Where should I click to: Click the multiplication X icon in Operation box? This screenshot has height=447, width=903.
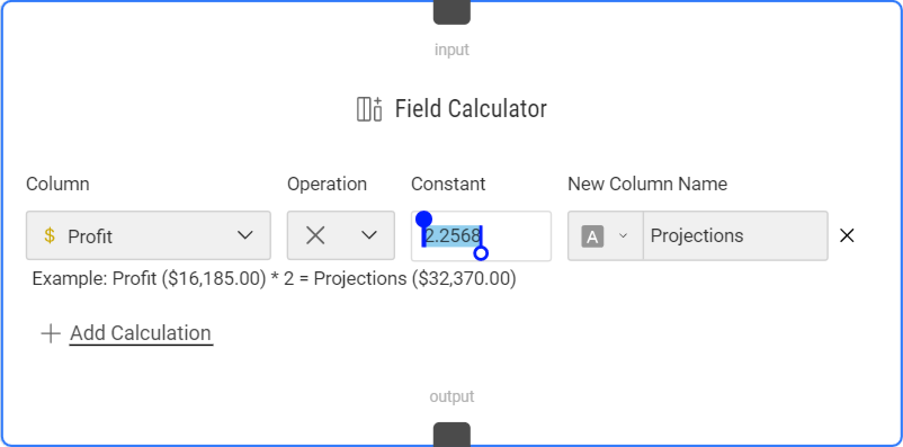click(315, 235)
